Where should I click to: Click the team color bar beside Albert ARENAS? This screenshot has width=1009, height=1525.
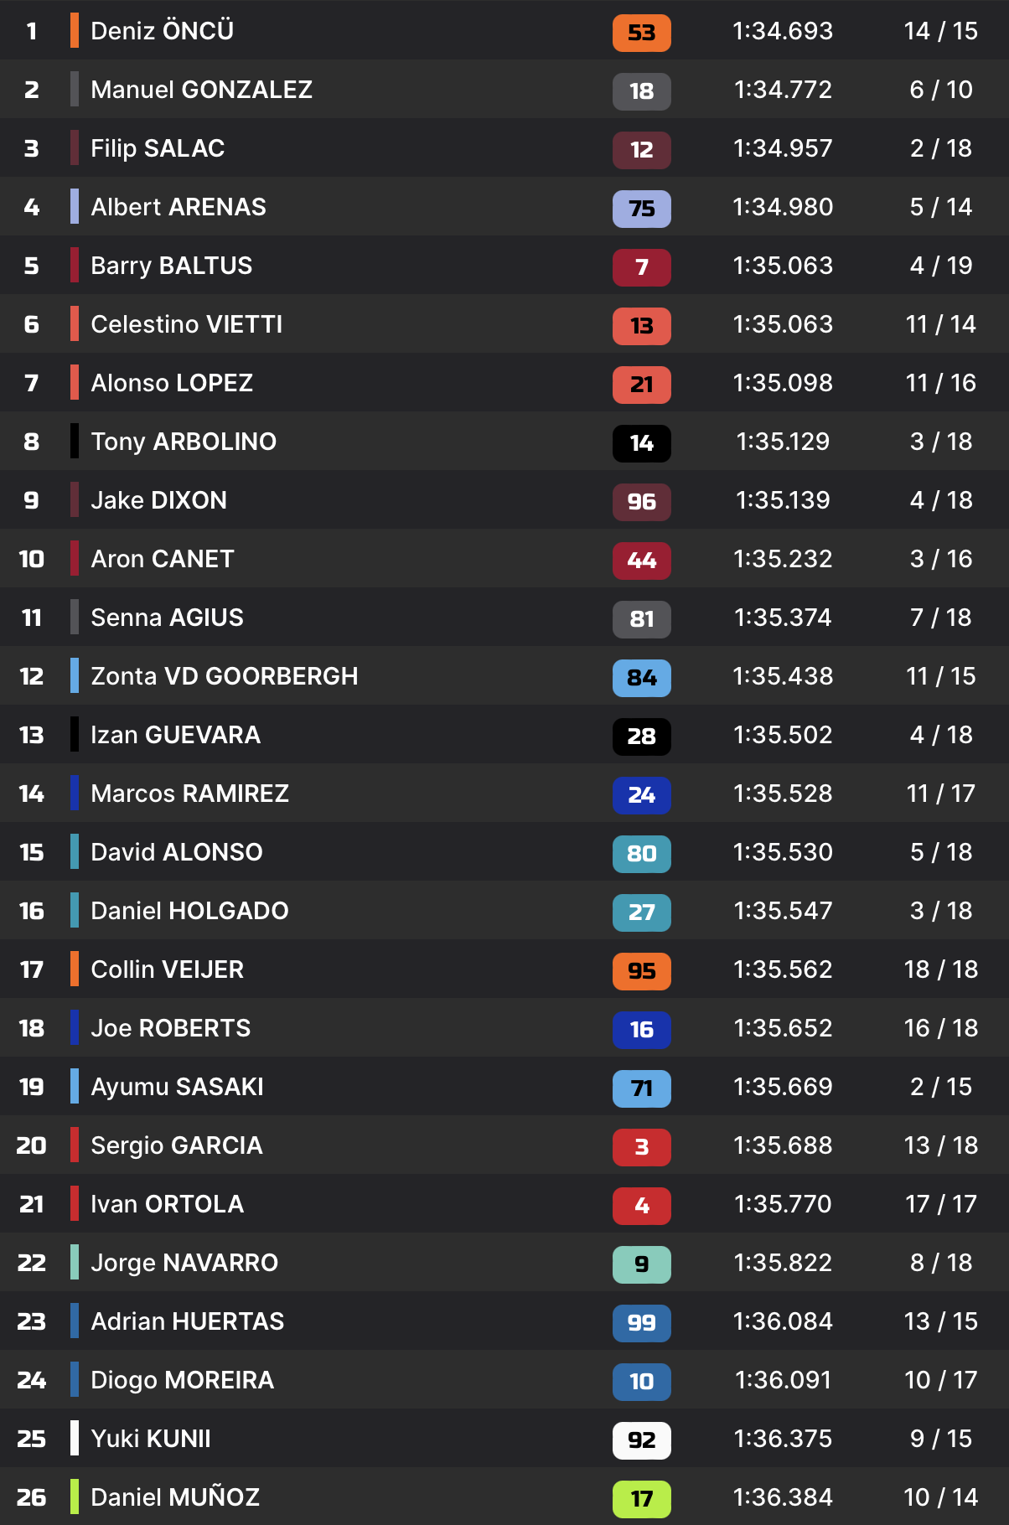coord(75,207)
